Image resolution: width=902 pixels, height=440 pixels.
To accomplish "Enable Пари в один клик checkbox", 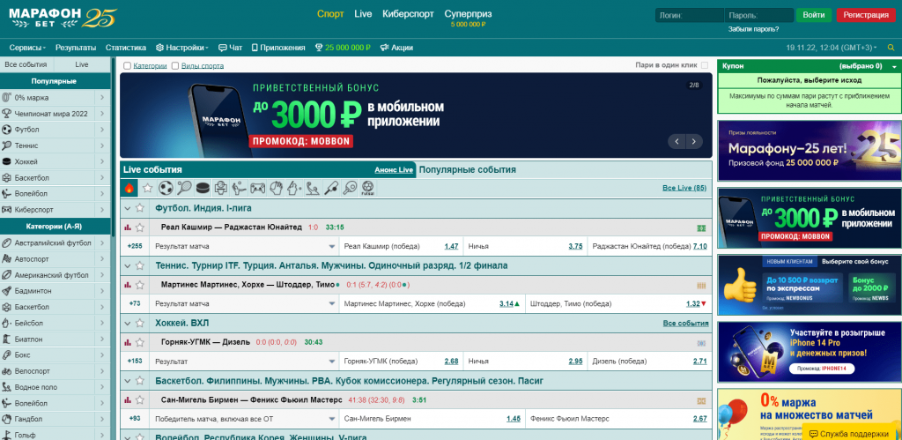I will pyautogui.click(x=705, y=65).
